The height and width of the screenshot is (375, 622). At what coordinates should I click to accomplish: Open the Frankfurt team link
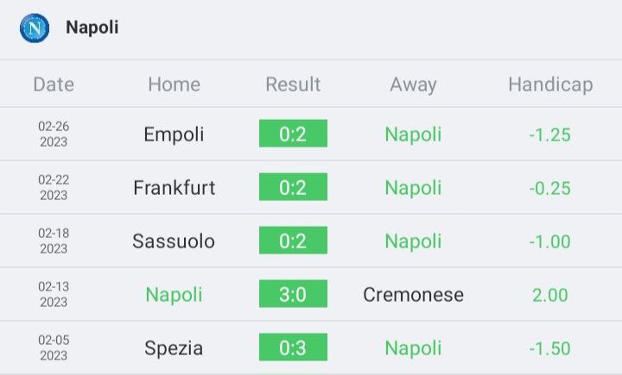(x=175, y=187)
